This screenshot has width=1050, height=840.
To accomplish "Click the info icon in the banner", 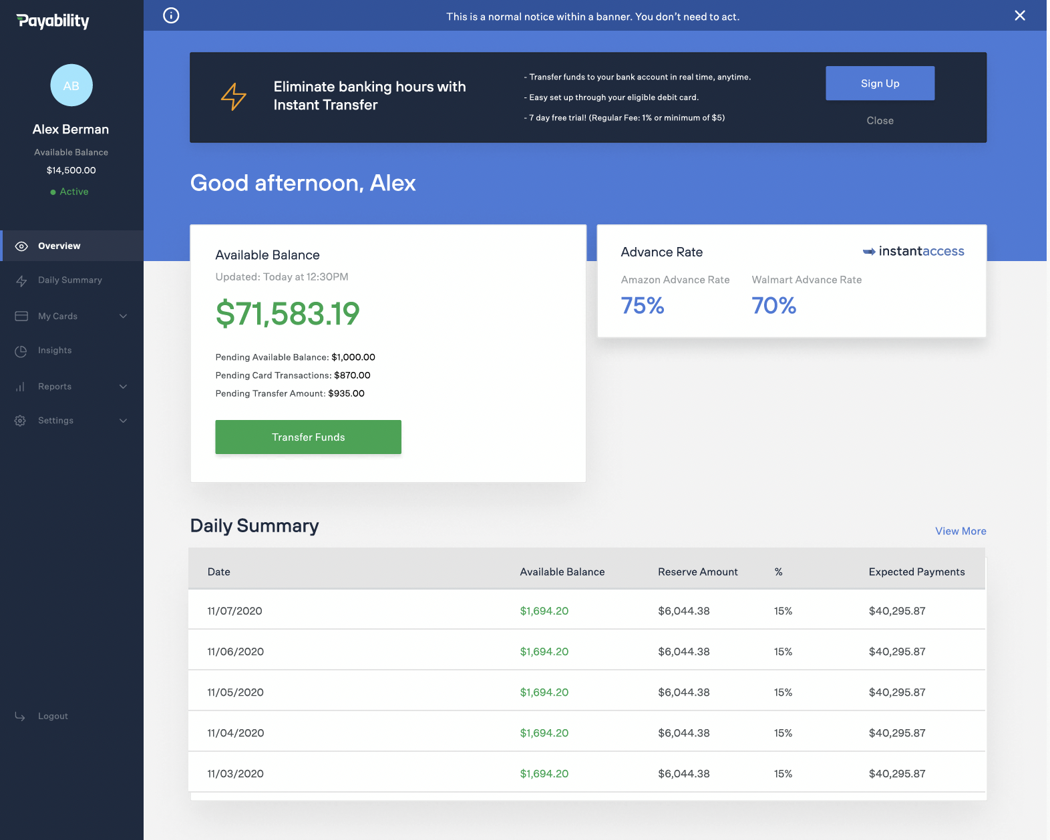I will [x=171, y=15].
